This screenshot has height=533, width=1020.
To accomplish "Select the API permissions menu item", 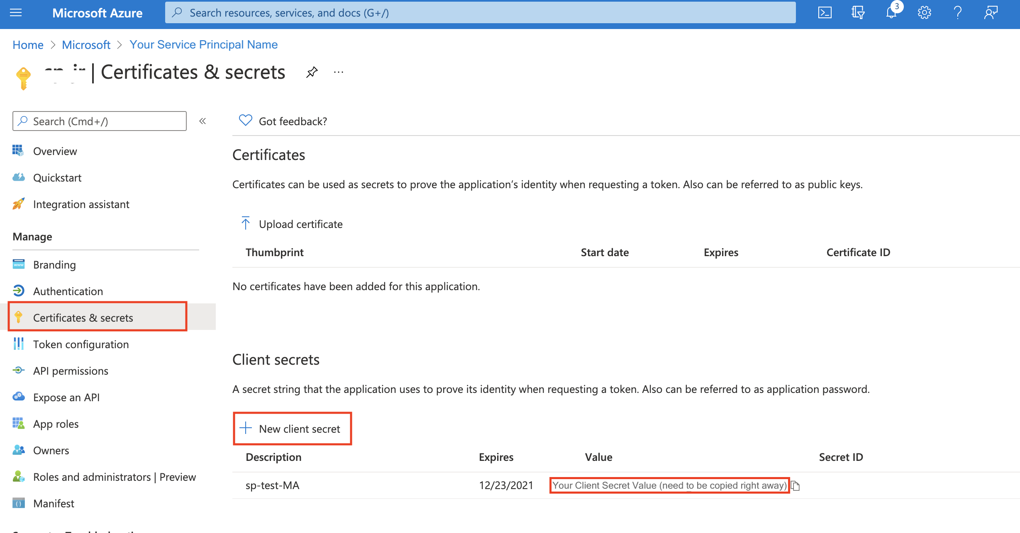I will pyautogui.click(x=71, y=371).
